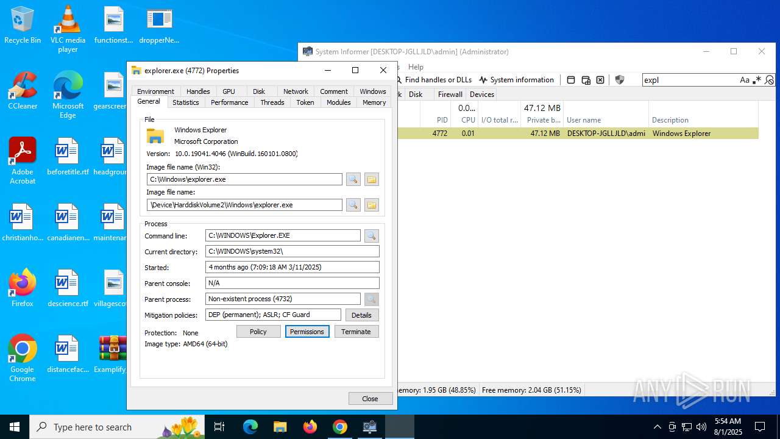Viewport: 780px width, 439px height.
Task: Switch to Performance tab
Action: pyautogui.click(x=229, y=102)
